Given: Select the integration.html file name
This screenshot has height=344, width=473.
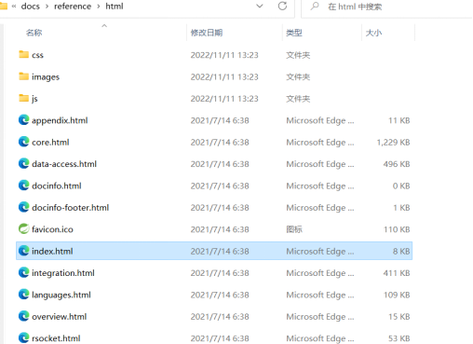Looking at the screenshot, I should click(63, 273).
